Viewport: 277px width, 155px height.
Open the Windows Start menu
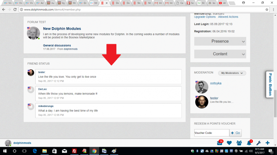point(5,151)
